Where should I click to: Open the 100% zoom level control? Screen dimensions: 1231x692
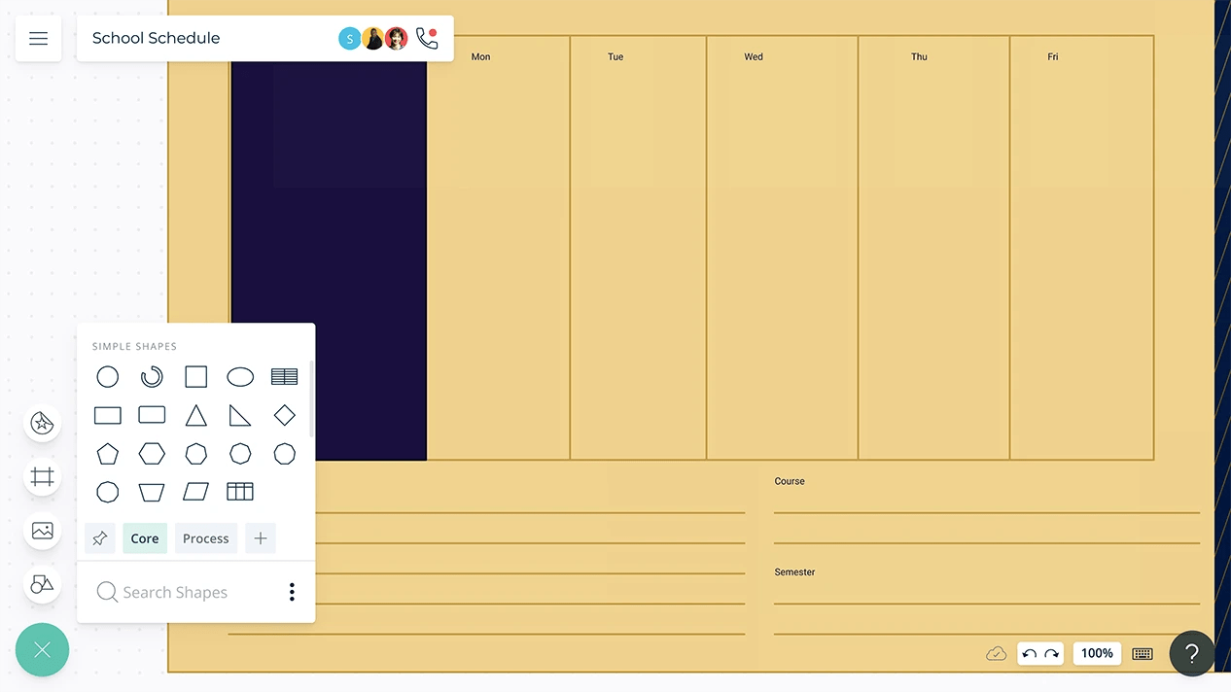pyautogui.click(x=1097, y=653)
